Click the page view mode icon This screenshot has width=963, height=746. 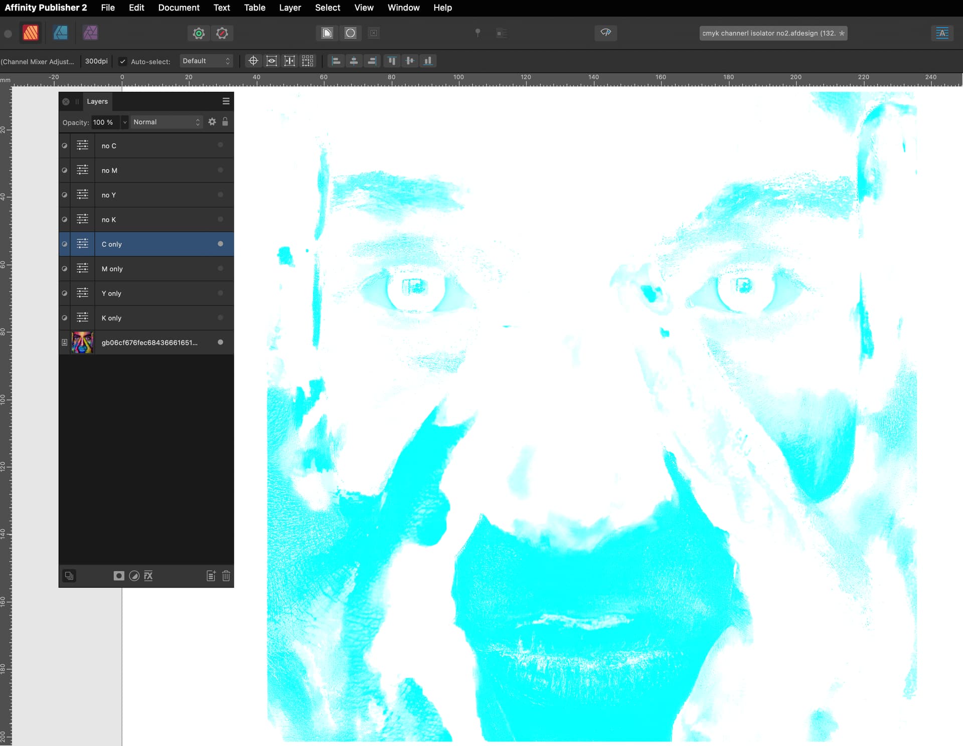(x=327, y=33)
